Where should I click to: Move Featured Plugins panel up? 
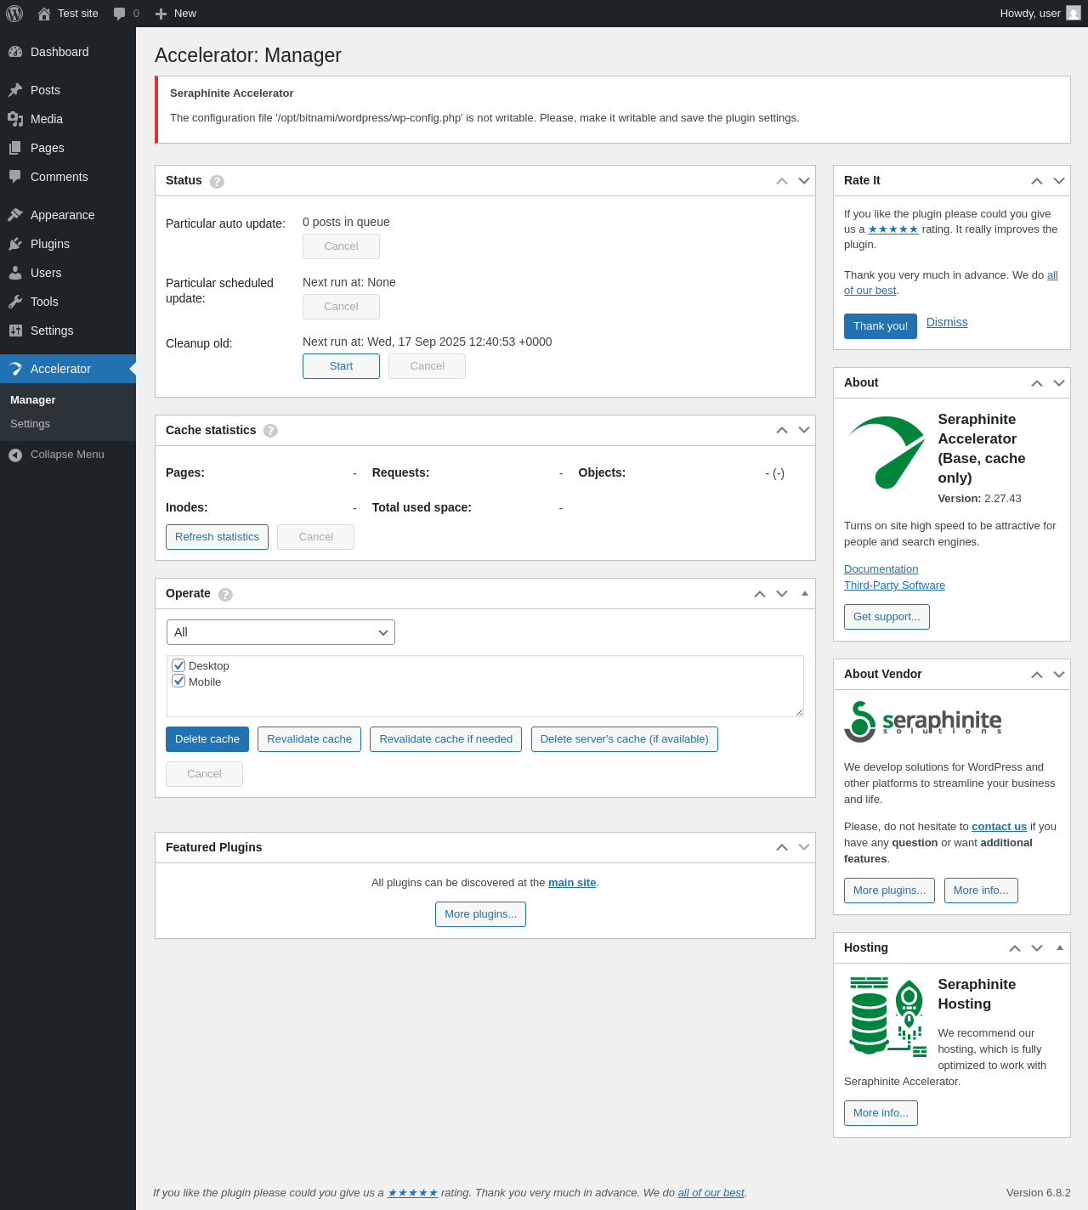pos(782,848)
